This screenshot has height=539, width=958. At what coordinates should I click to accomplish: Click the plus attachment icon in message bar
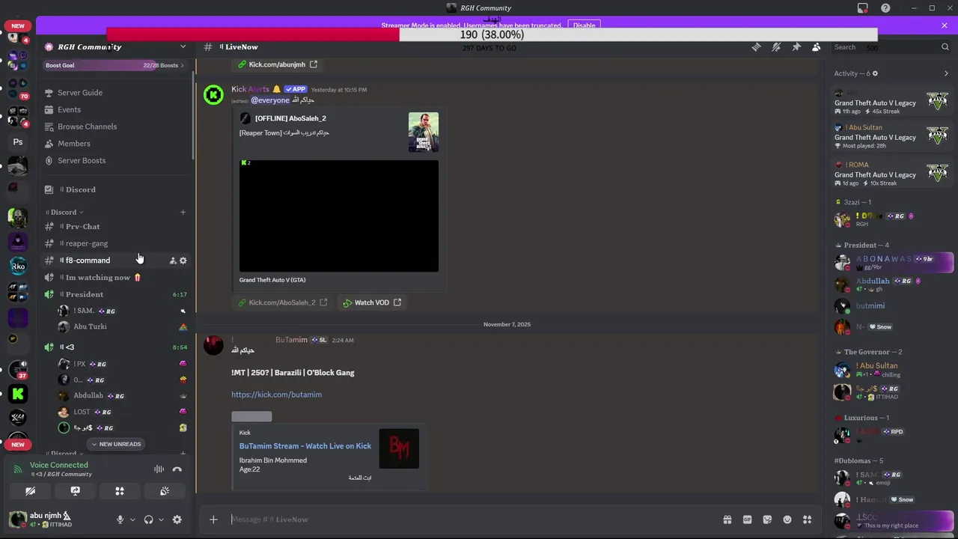point(213,520)
